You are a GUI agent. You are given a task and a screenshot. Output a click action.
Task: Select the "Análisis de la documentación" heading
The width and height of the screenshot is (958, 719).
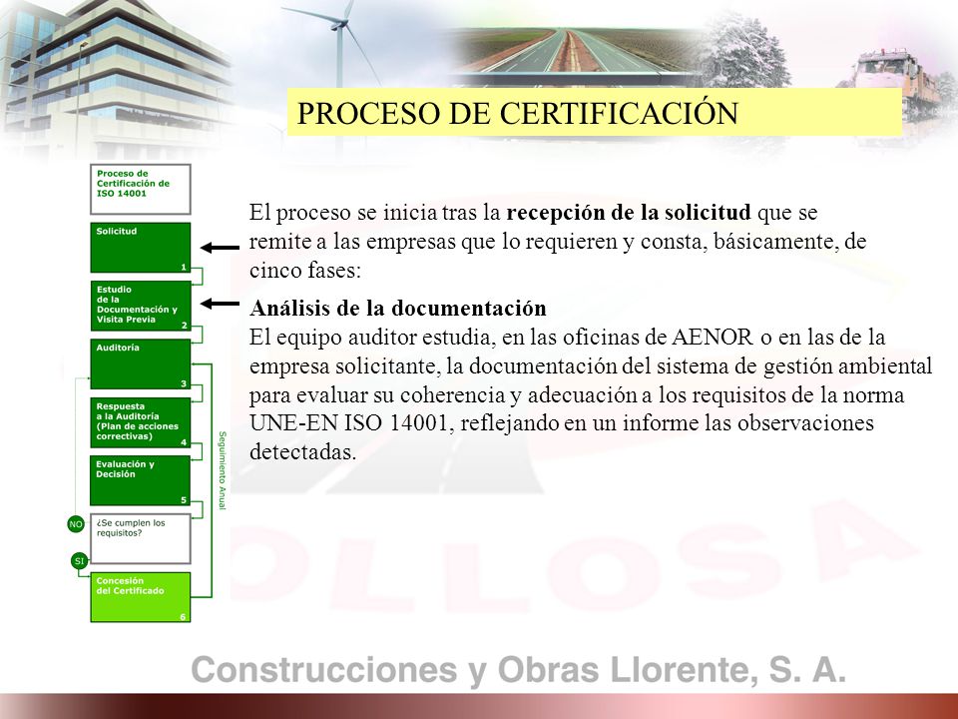(398, 308)
